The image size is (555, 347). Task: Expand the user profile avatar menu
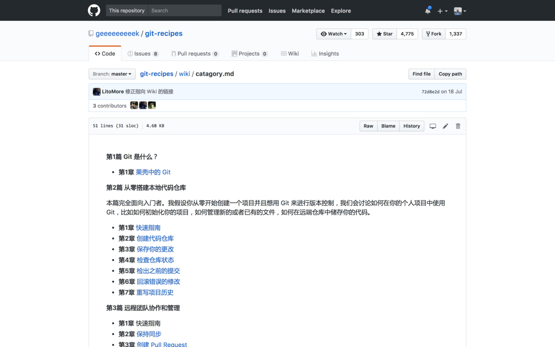point(460,11)
